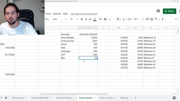The image size is (180, 101).
Task: Open Free-to-Play tab dropdown arrow
Action: pyautogui.click(x=115, y=98)
